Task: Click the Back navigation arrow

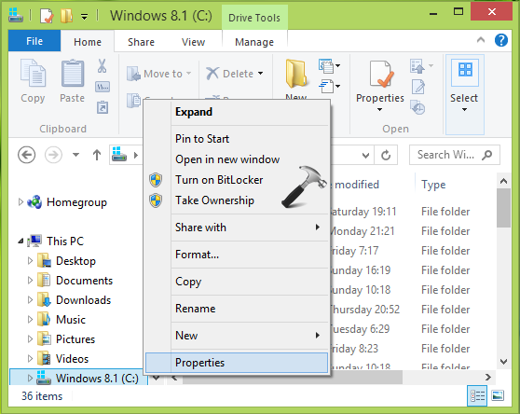Action: click(26, 155)
